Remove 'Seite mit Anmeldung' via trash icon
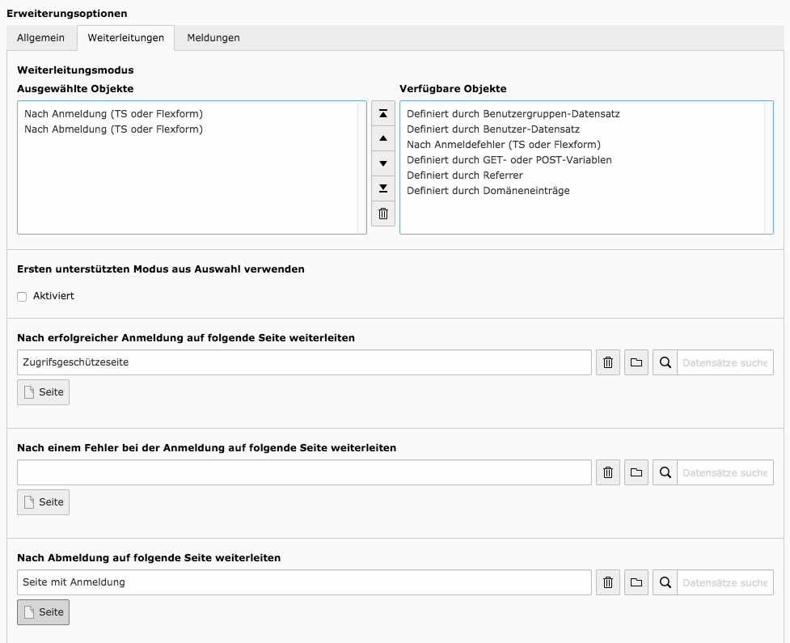Screen dimensions: 790x643 pos(609,582)
